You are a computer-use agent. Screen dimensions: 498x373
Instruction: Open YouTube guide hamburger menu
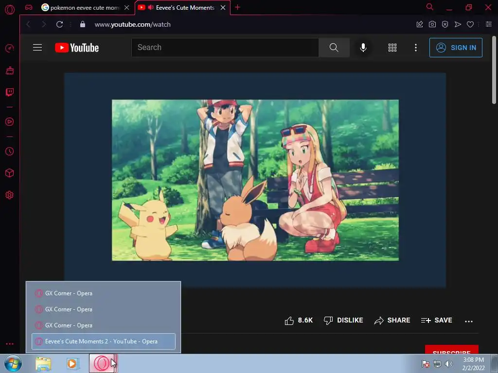(x=37, y=48)
